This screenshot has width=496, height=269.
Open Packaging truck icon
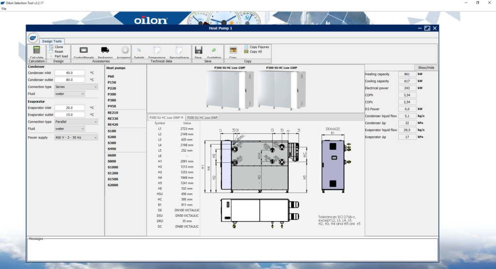(x=105, y=50)
